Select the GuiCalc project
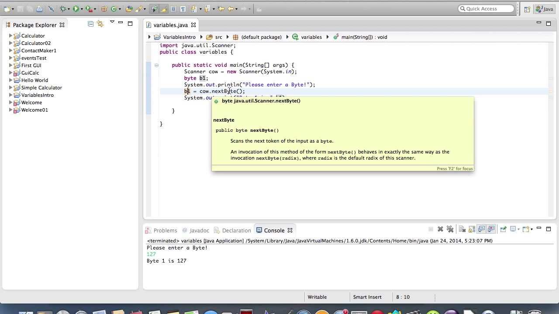Screen dimensions: 559x314 click(x=30, y=73)
